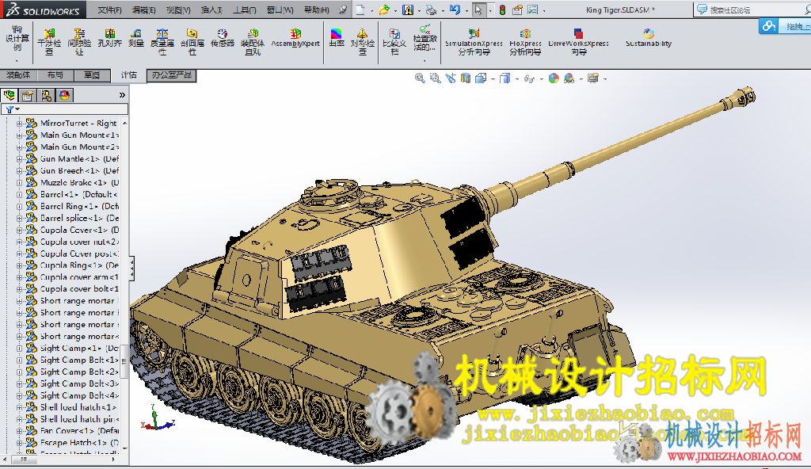Screen dimensions: 811x469
Task: Toggle the select cursor tool
Action: [478, 10]
